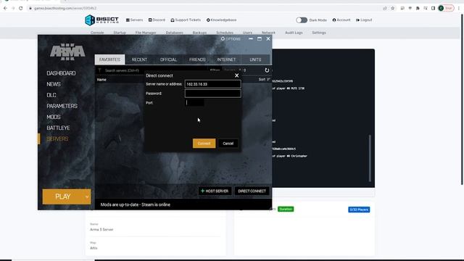Open Audit Logs tab in panel
Screen dimensions: 464x261
pos(294,33)
